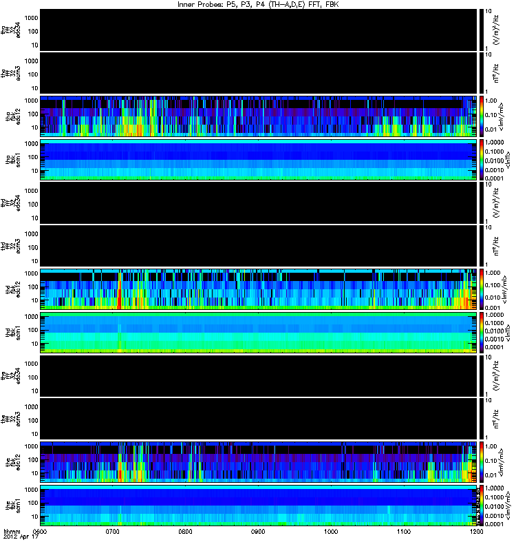Click the 1100 time axis tick label
The width and height of the screenshot is (516, 551).
pyautogui.click(x=404, y=532)
